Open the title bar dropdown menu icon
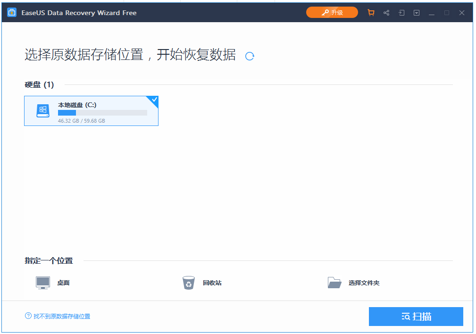 pyautogui.click(x=417, y=13)
